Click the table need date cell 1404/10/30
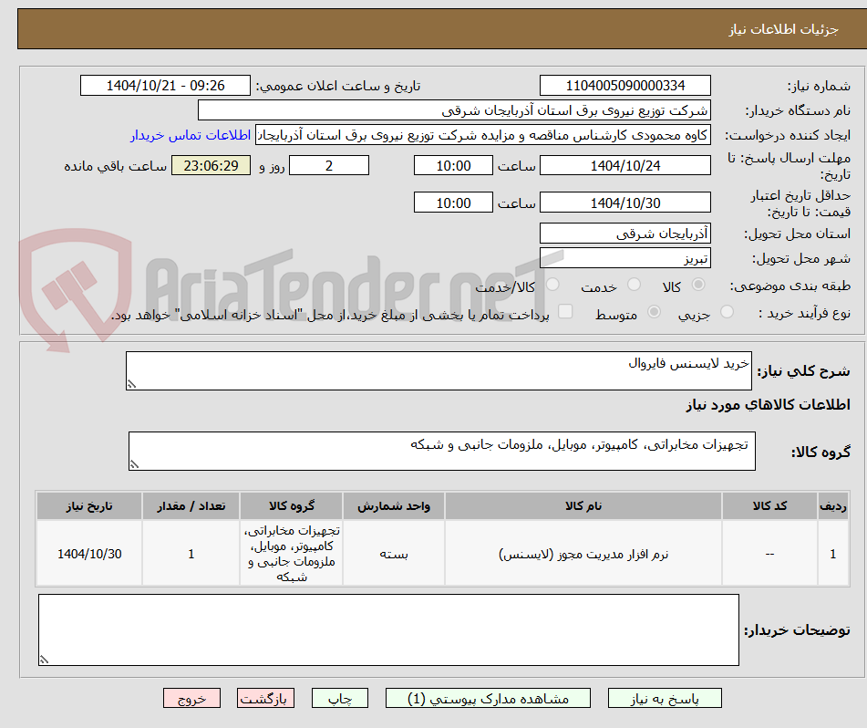The height and width of the screenshot is (728, 867). (x=89, y=554)
